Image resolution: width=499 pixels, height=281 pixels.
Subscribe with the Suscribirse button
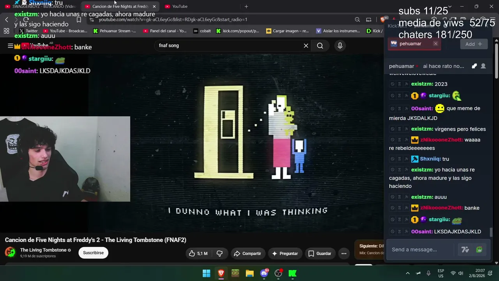93,253
